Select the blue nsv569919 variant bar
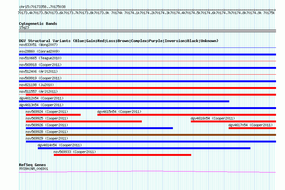This screenshot has width=285, height=190. (x=147, y=81)
